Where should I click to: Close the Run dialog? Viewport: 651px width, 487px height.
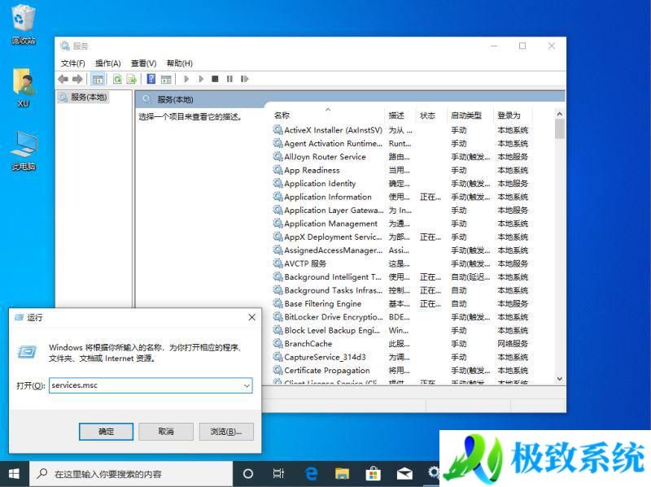coord(251,317)
